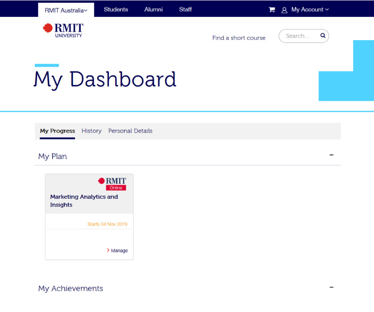Open the RMIT Australia dropdown

(66, 9)
